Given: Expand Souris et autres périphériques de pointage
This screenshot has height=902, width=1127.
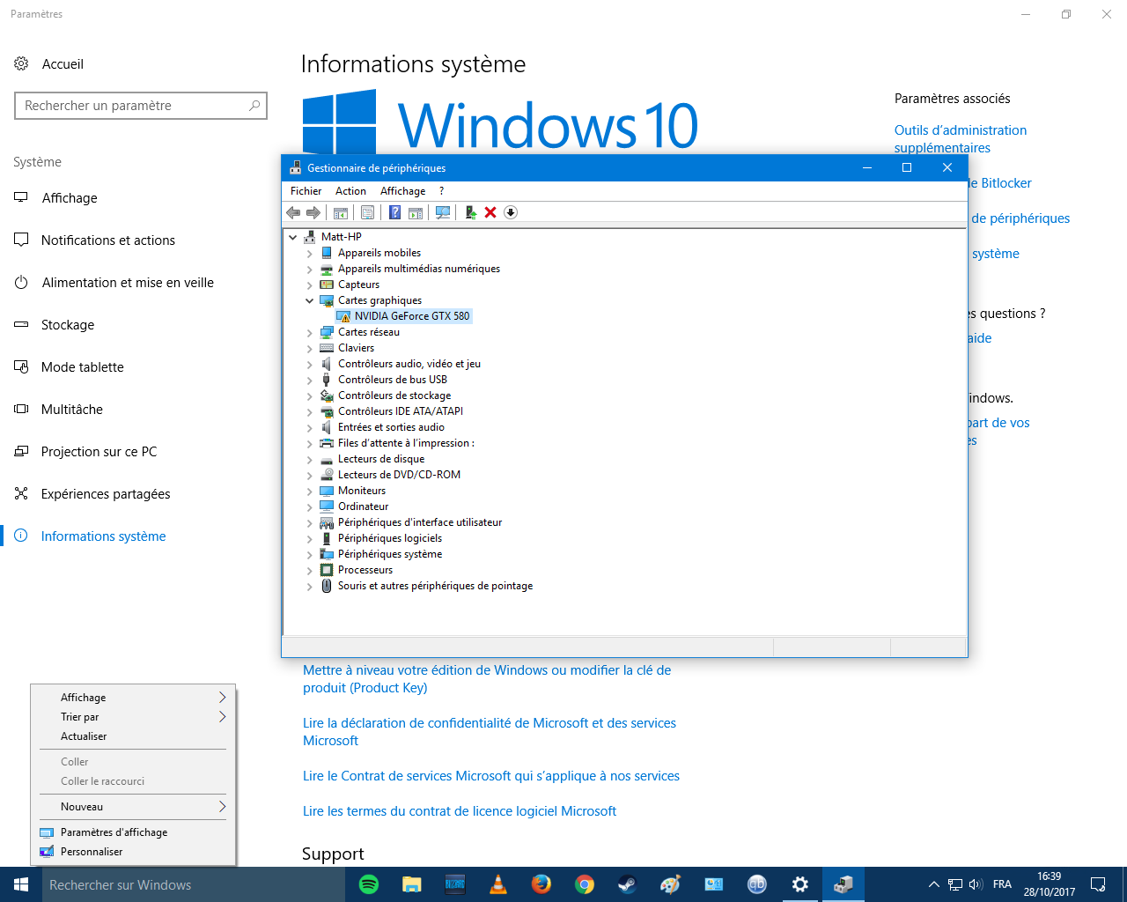Looking at the screenshot, I should (309, 587).
